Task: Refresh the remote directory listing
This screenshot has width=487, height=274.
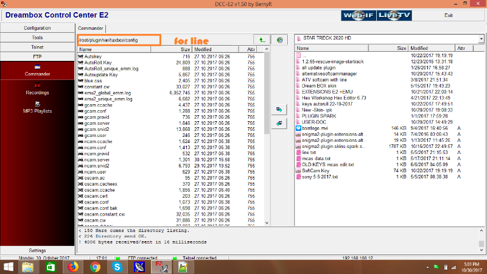Action: 279,40
